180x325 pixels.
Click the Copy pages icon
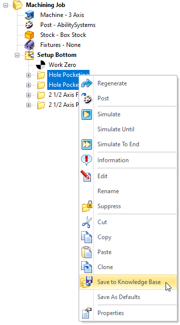(87, 237)
